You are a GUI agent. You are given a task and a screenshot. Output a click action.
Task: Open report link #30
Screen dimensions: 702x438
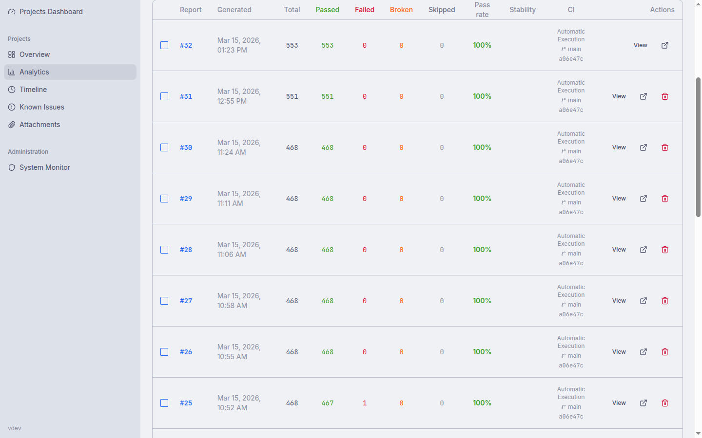click(x=186, y=147)
